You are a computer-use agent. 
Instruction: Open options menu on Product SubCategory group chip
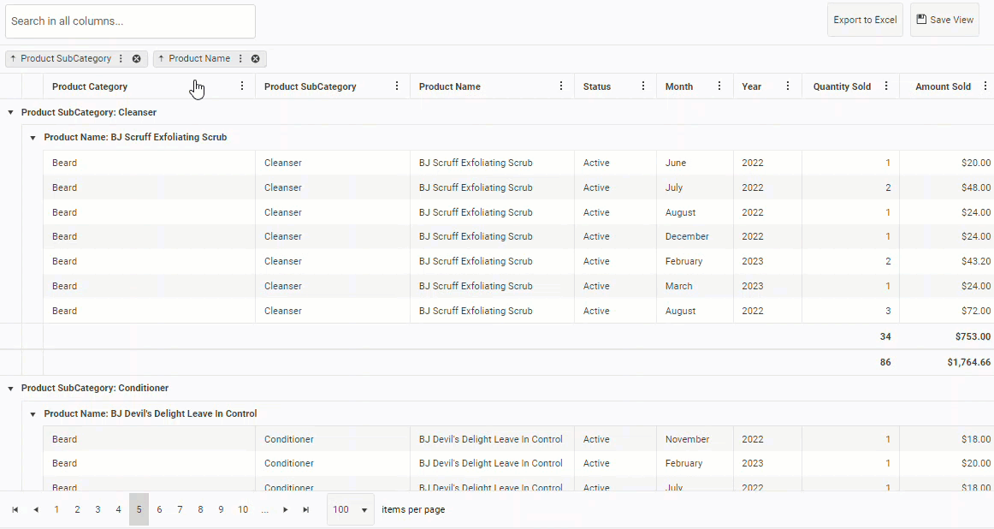pos(121,59)
